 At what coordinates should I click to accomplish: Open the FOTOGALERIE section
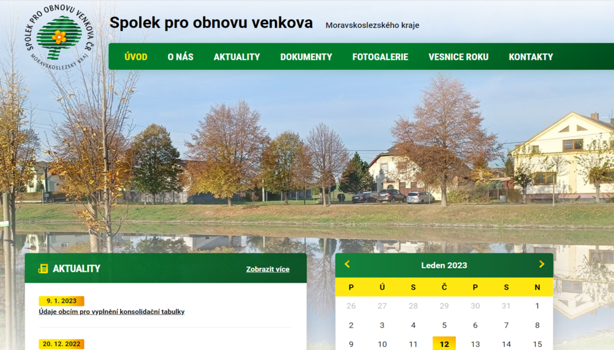click(380, 57)
